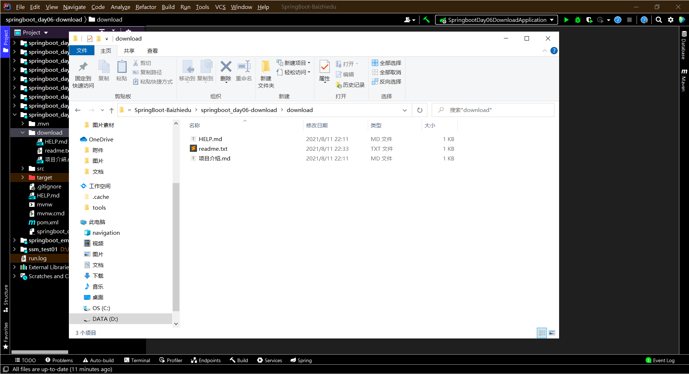Select 项目介绍.md in the file list
Image resolution: width=689 pixels, height=374 pixels.
[x=215, y=158]
